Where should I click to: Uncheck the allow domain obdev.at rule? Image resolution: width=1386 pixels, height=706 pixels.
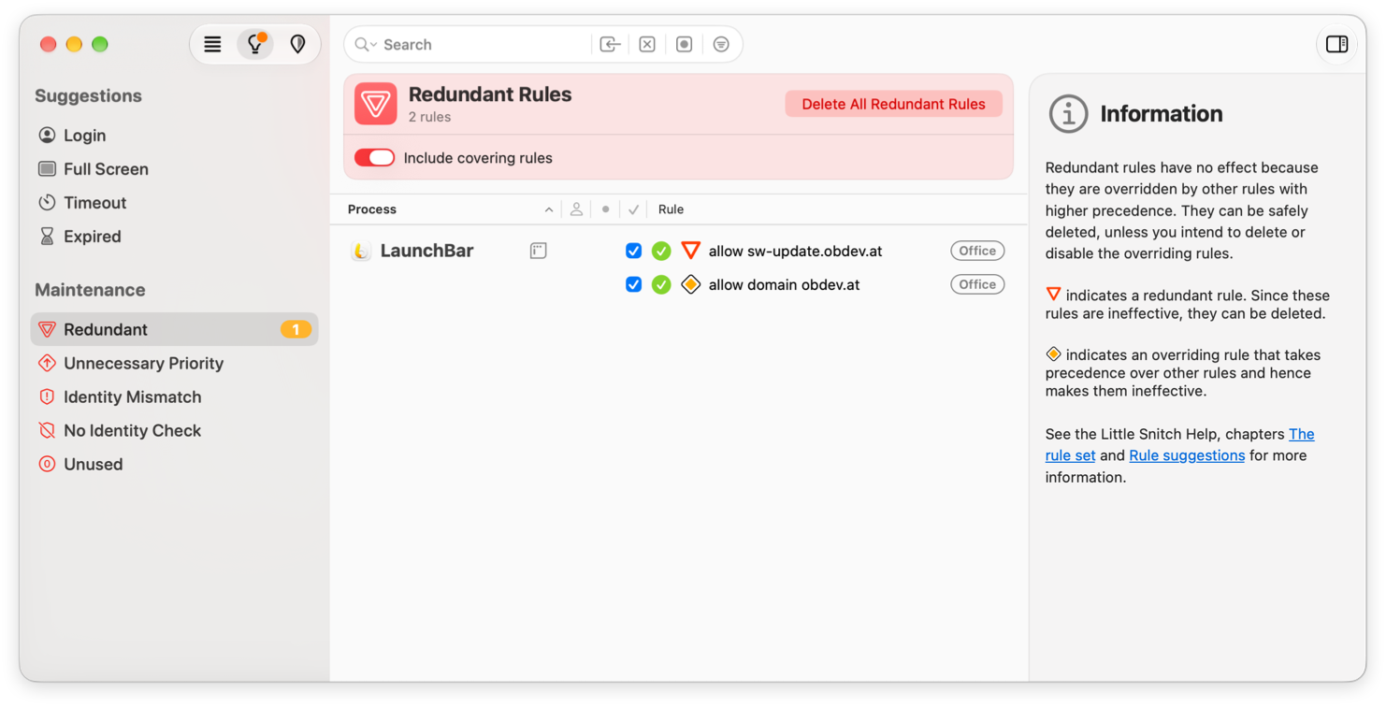pyautogui.click(x=633, y=284)
